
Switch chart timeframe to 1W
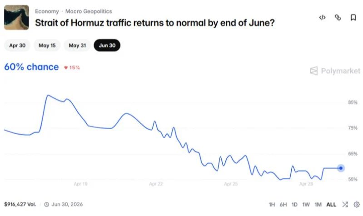click(x=306, y=205)
